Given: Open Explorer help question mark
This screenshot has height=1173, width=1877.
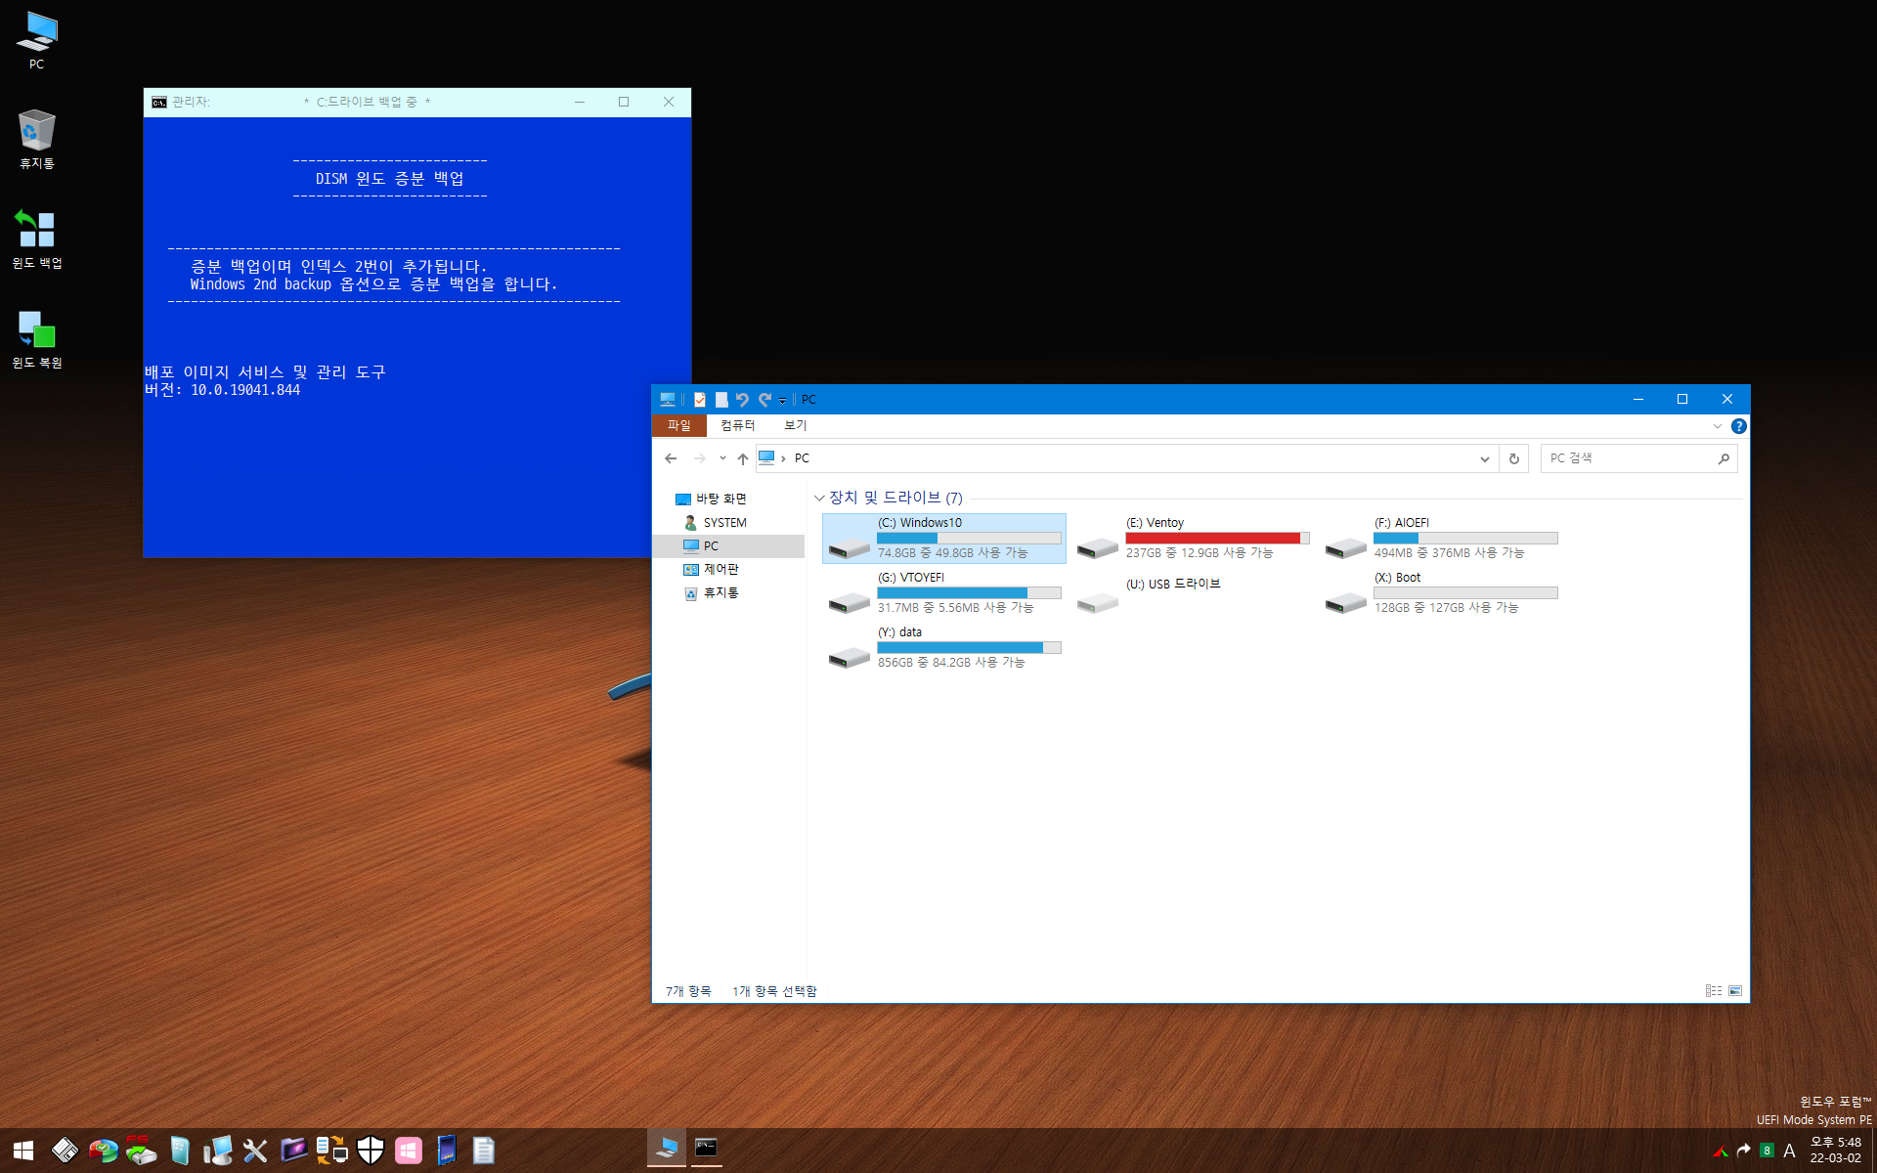Looking at the screenshot, I should (1739, 426).
